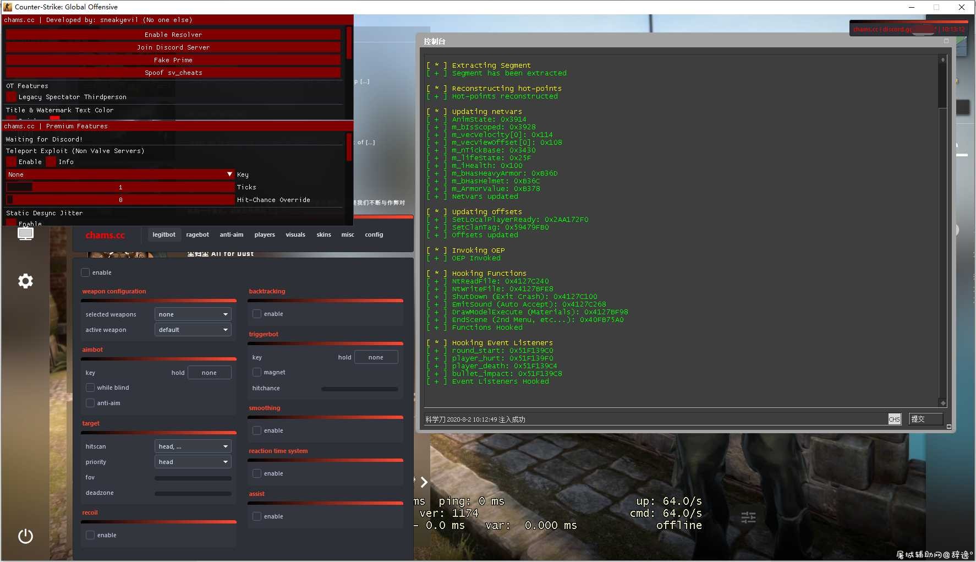976x562 pixels.
Task: Toggle the main legitbot enable checkbox
Action: click(x=85, y=272)
